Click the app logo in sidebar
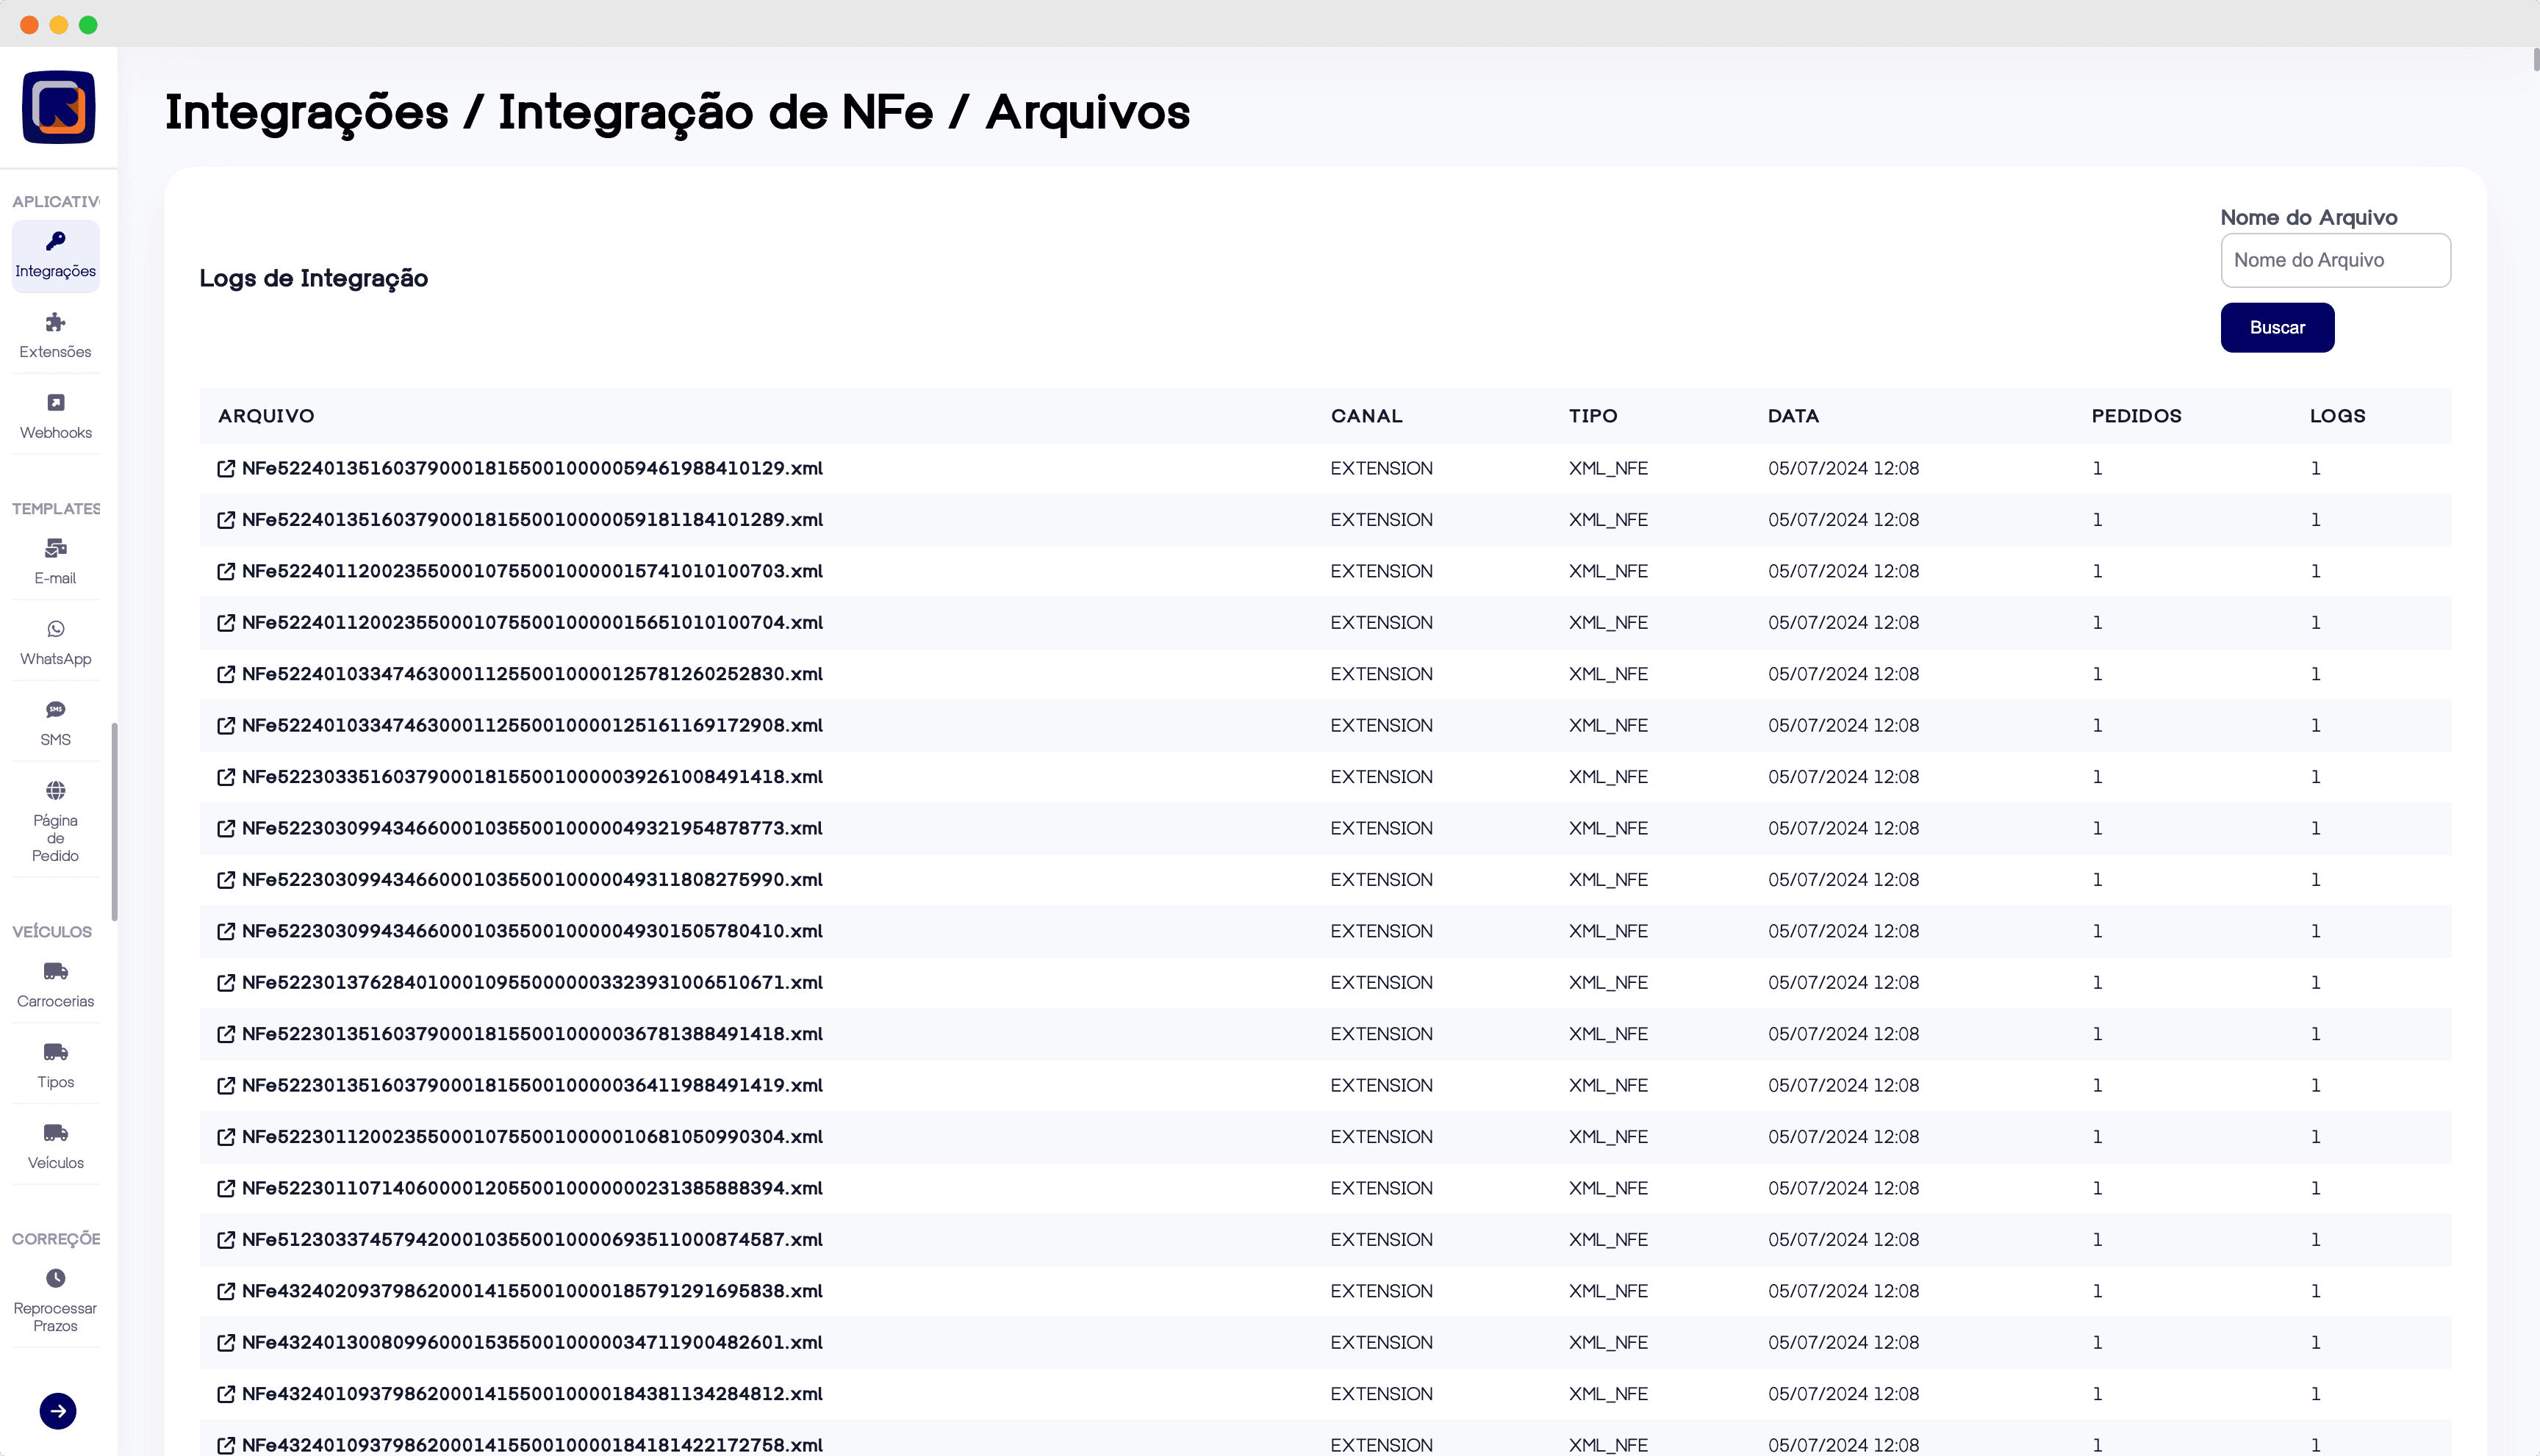Screen dimensions: 2540x1456 pyautogui.click(x=58, y=107)
